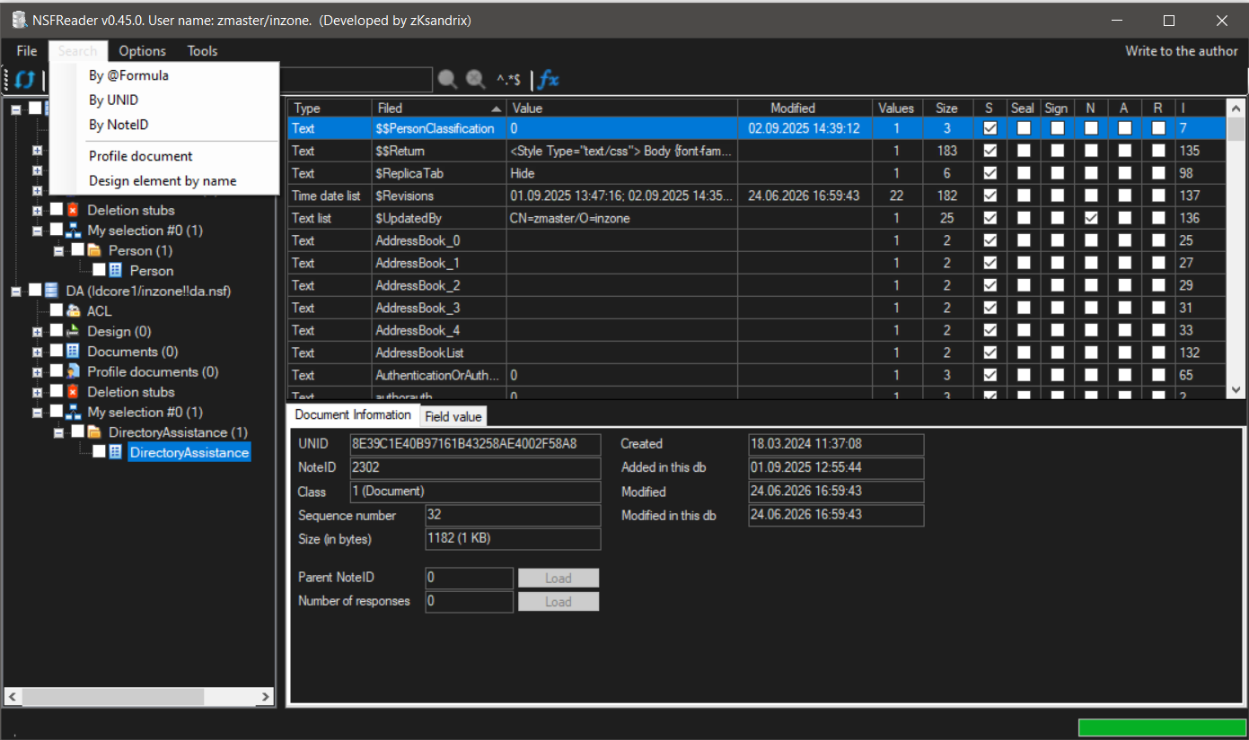Select the $$PersonClassification field row

click(757, 128)
